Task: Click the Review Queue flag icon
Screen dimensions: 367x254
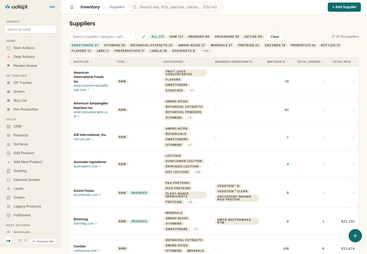Action: coord(8,66)
